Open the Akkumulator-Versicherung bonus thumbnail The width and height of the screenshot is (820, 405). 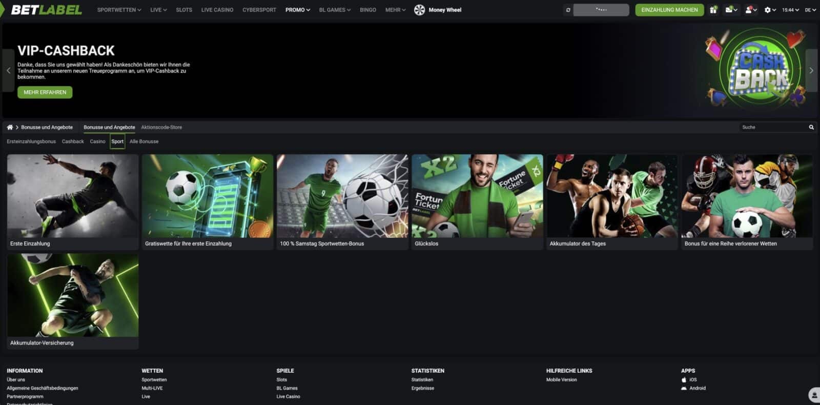tap(73, 296)
